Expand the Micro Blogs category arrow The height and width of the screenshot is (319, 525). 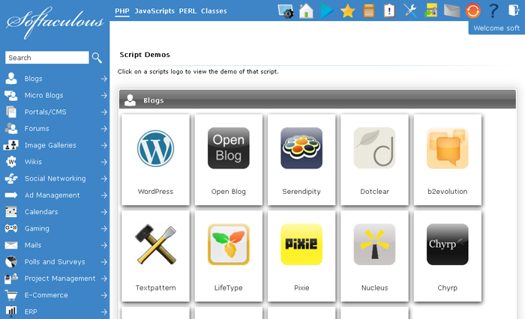(x=103, y=95)
